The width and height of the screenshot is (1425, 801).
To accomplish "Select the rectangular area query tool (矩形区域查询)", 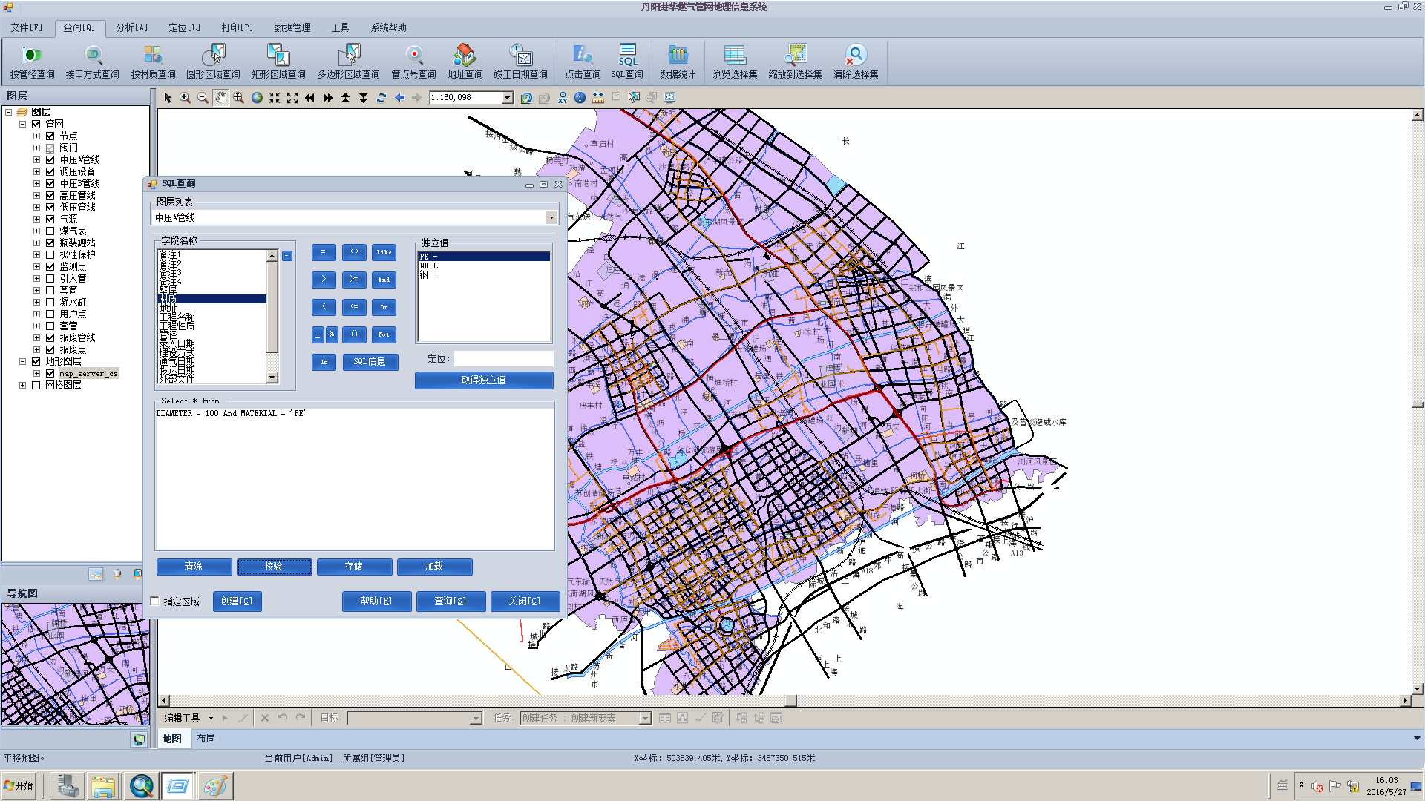I will coord(278,62).
